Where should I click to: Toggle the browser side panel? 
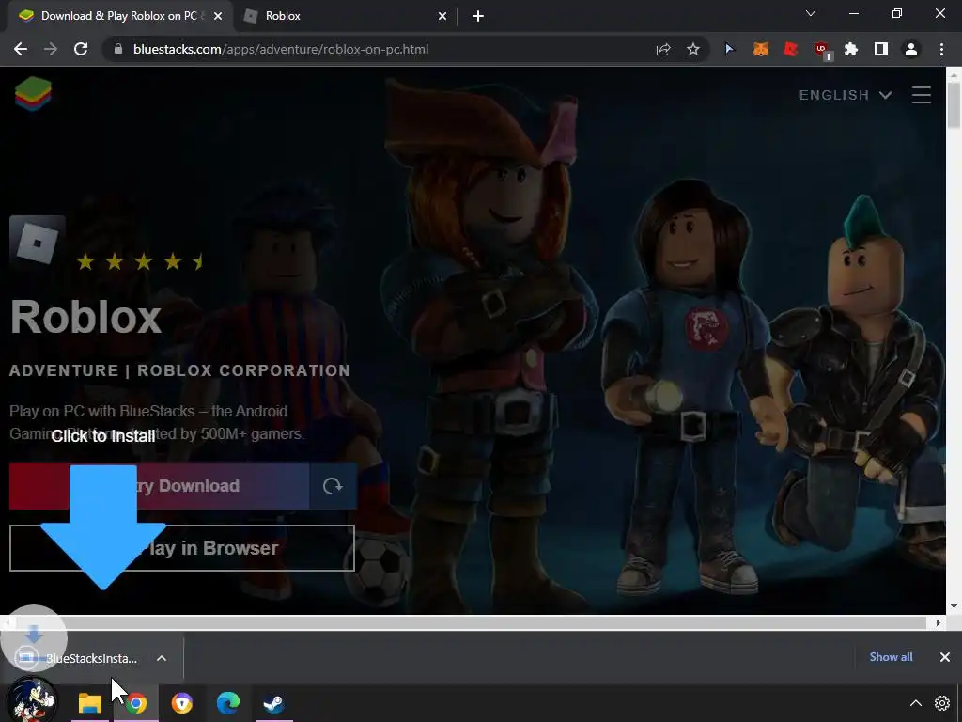tap(881, 49)
